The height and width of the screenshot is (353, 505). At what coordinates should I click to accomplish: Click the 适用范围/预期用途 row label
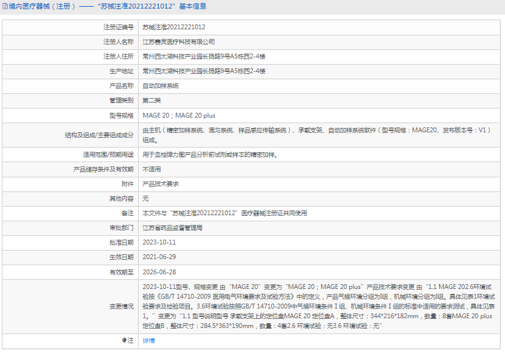[x=108, y=155]
